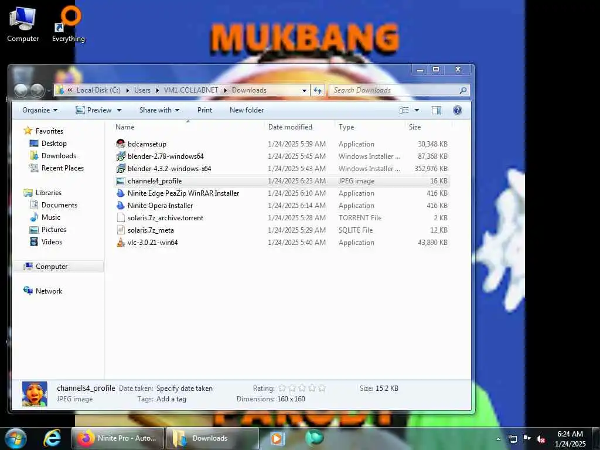Select the vlc-3.0.21-win64 cone icon

pyautogui.click(x=121, y=242)
